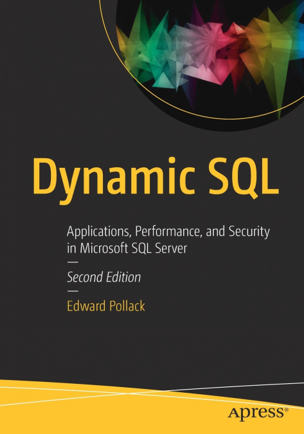Click subtitle line 'Applications, Performance, and Security'
This screenshot has width=304, height=434.
[168, 232]
